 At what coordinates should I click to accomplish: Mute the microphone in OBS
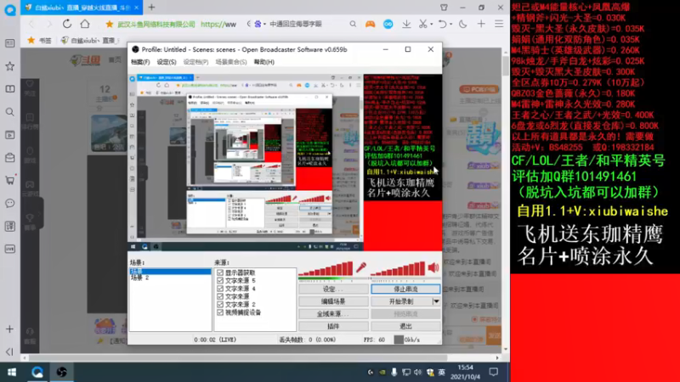tap(360, 267)
